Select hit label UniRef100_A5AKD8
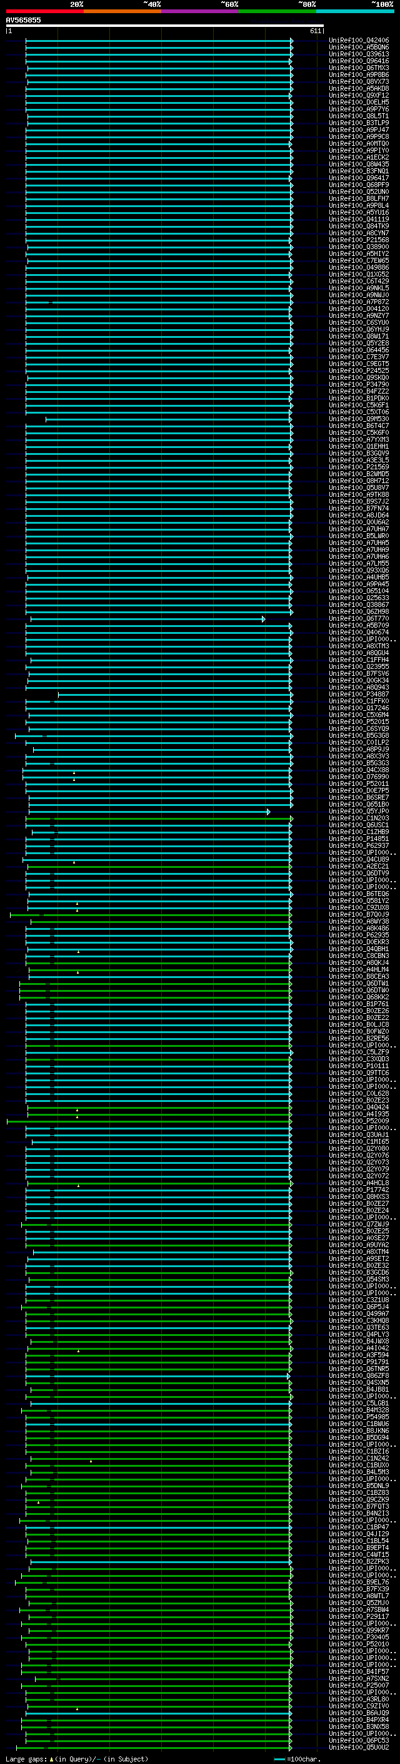This screenshot has height=1764, width=400. pyautogui.click(x=359, y=88)
